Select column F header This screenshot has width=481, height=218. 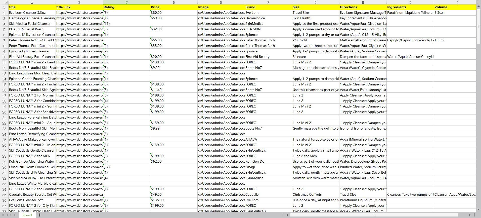pyautogui.click(x=268, y=2)
